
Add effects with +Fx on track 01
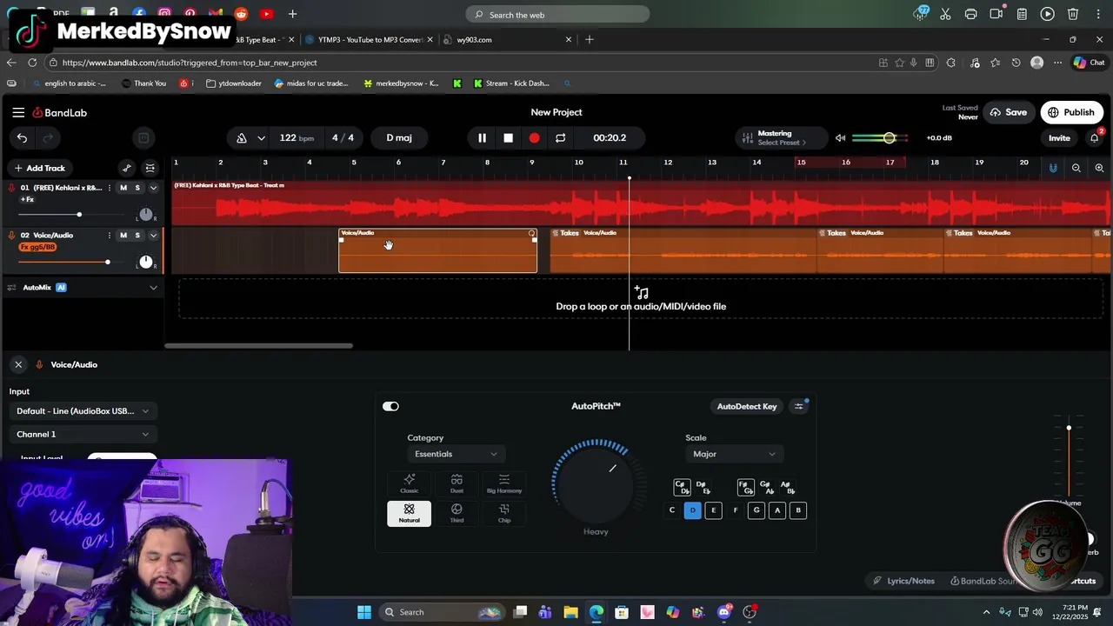pyautogui.click(x=27, y=200)
